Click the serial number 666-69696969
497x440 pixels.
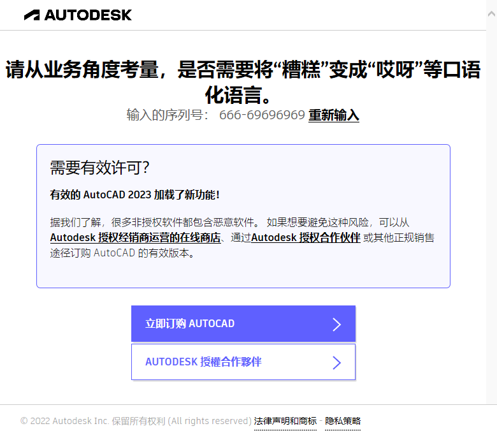click(x=262, y=115)
